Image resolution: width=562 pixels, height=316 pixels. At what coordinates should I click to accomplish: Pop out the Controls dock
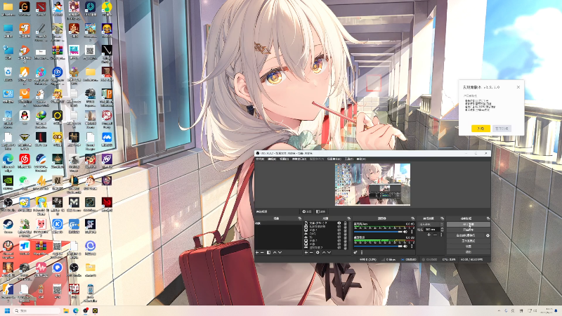pos(488,218)
